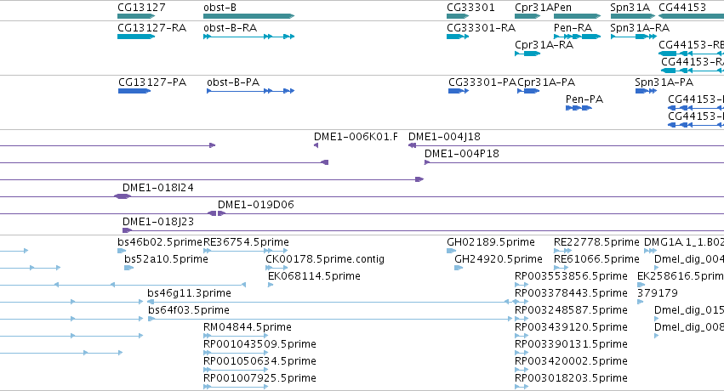724x391 pixels.
Task: Click the obst-B-PA protein label
Action: (233, 82)
